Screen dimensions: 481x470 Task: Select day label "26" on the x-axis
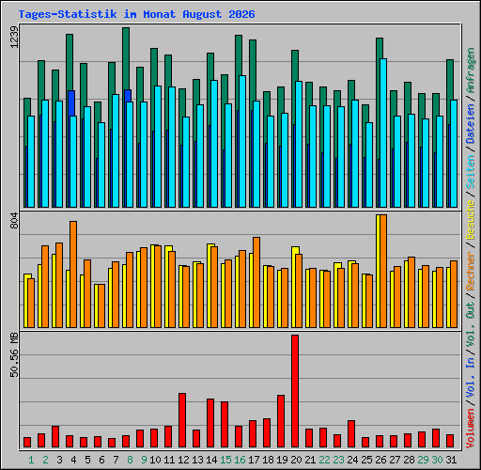click(380, 460)
